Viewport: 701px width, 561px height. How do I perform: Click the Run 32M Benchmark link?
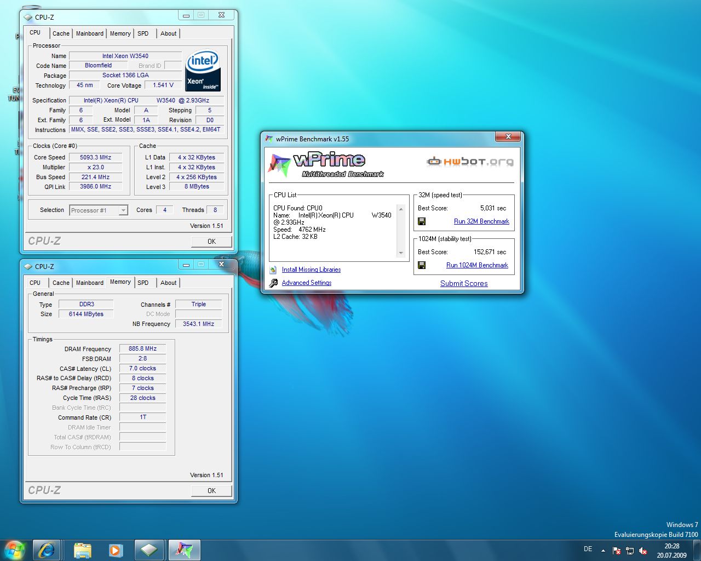(481, 221)
